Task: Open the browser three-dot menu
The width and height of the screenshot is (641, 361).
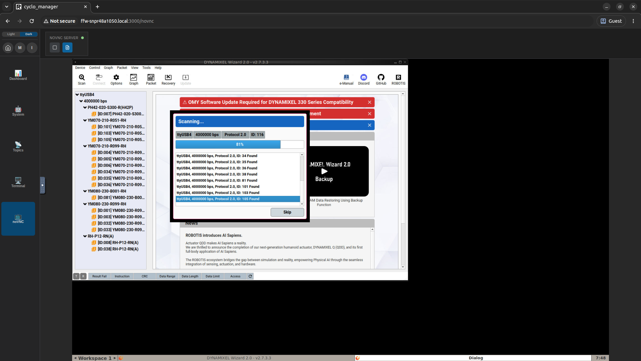Action: 633,21
